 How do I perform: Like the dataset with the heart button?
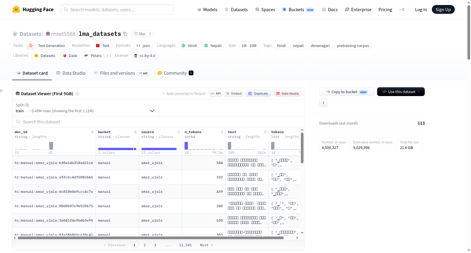[140, 34]
